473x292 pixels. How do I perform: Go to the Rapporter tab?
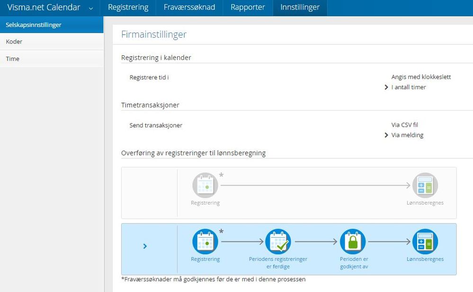point(248,8)
